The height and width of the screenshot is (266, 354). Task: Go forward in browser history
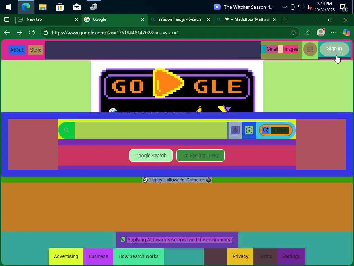click(x=19, y=33)
